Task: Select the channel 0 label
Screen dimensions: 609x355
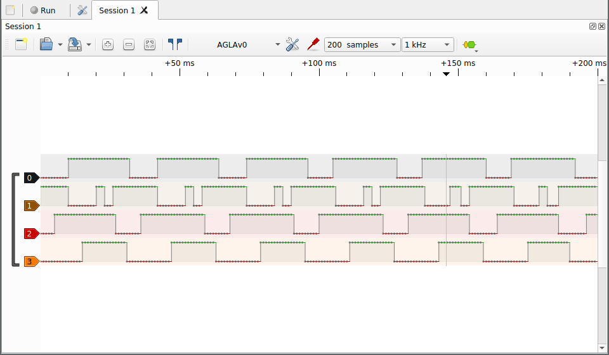Action: click(32, 177)
